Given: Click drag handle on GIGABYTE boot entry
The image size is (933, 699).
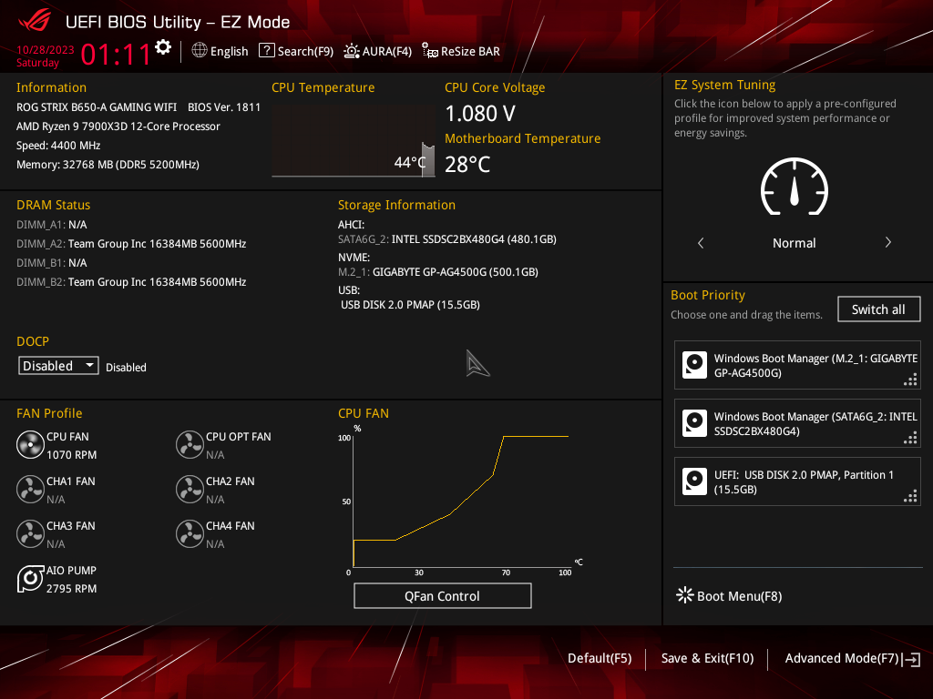Looking at the screenshot, I should point(910,380).
